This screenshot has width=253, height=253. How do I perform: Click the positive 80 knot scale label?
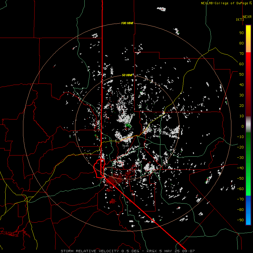tap(241, 43)
